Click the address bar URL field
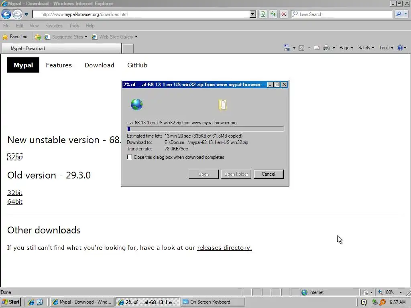Image resolution: width=411 pixels, height=308 pixels. point(141,14)
